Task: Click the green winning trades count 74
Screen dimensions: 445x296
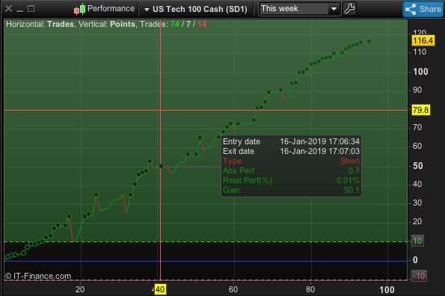Action: point(175,24)
